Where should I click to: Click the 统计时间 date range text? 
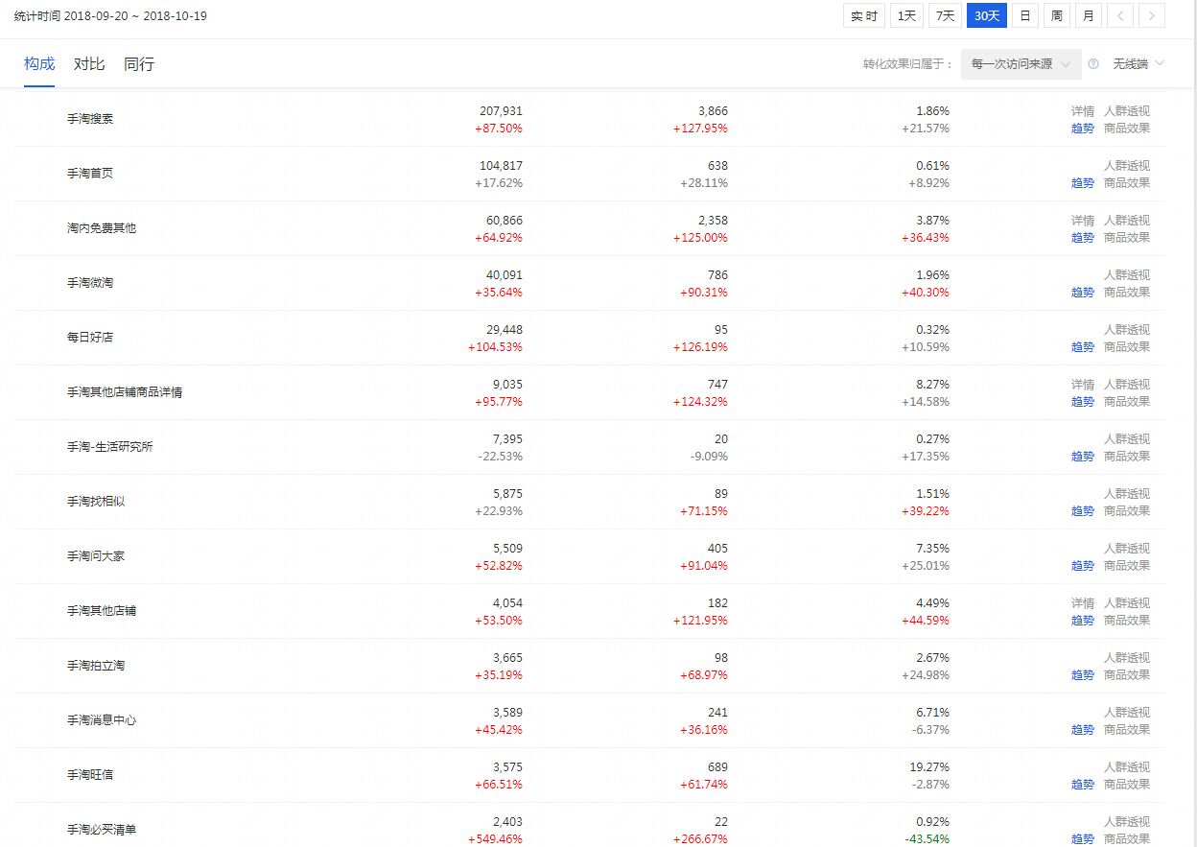point(110,16)
